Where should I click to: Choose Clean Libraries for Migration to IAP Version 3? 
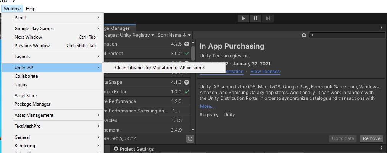tap(160, 68)
